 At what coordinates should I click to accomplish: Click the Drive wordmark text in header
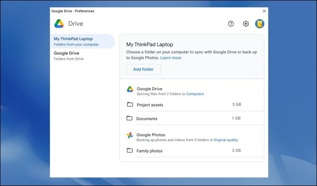pos(75,23)
